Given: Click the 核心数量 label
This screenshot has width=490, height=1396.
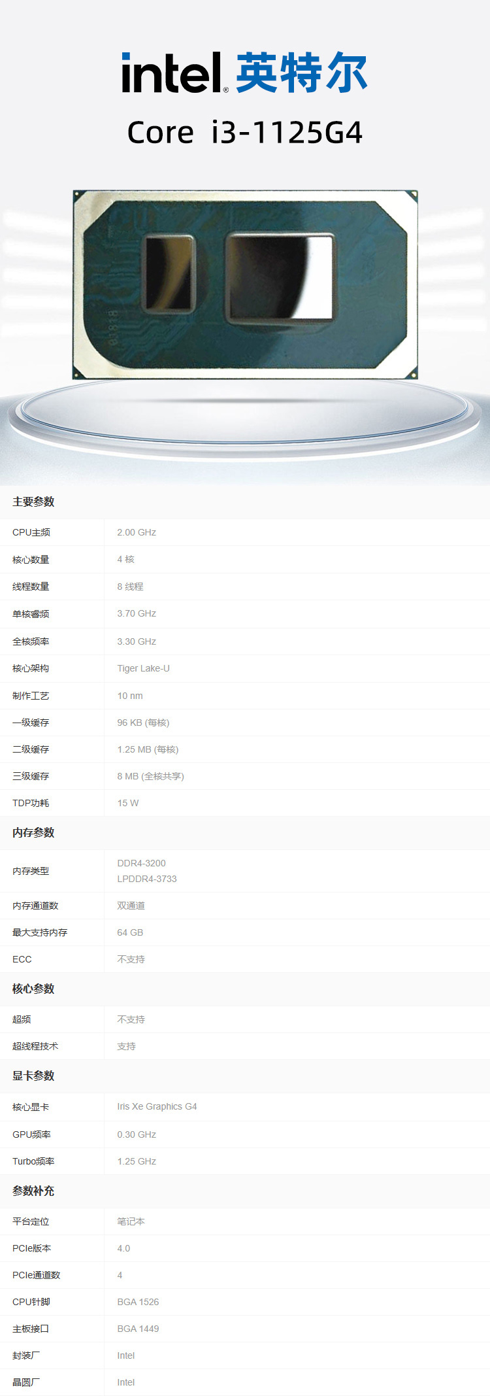Looking at the screenshot, I should pyautogui.click(x=31, y=560).
